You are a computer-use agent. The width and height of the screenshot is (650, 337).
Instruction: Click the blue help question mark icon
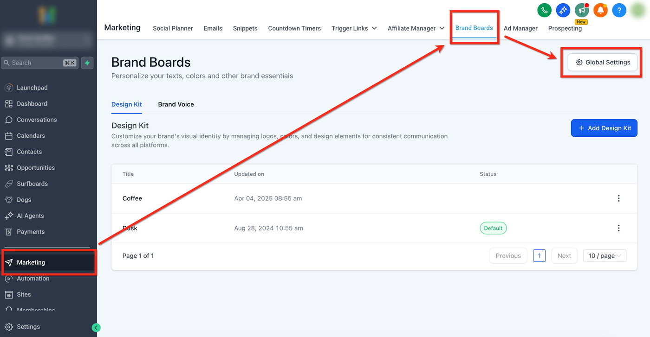tap(619, 10)
